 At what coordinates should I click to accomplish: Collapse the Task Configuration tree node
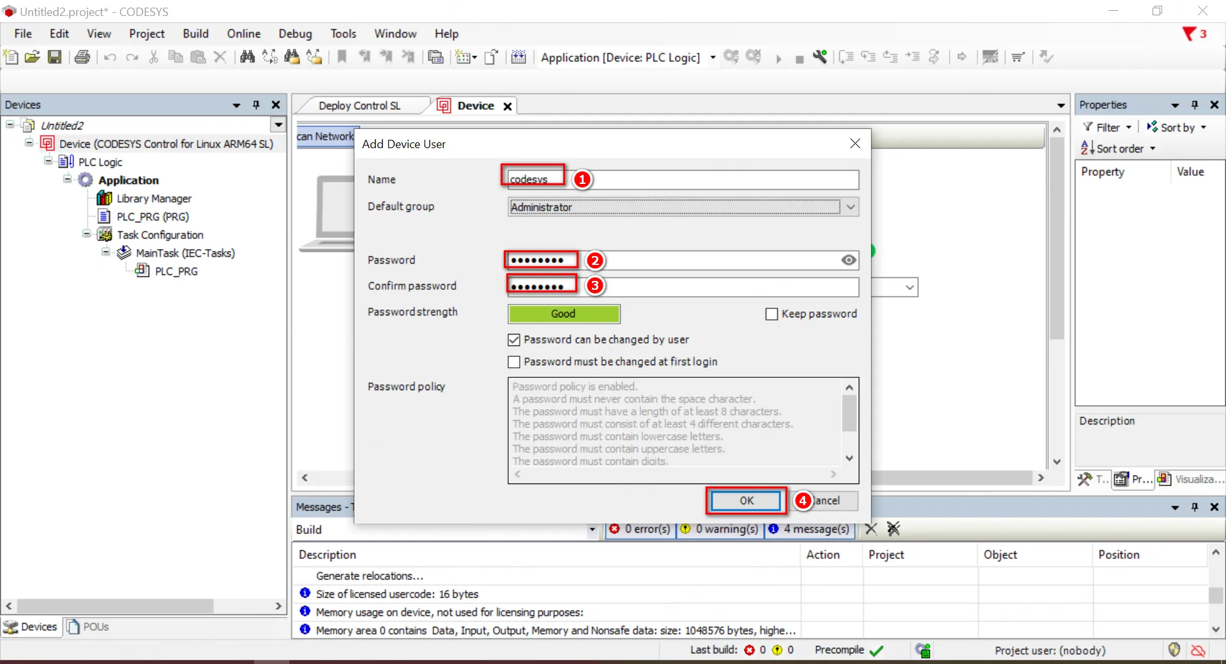pos(87,234)
